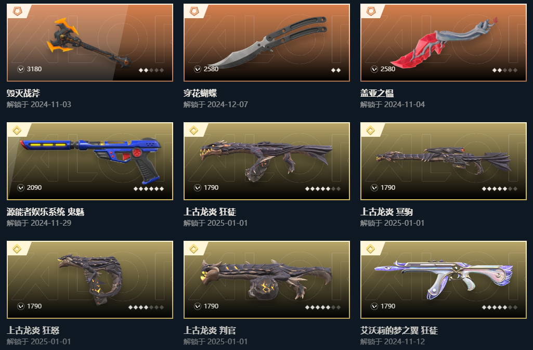Open the 毁灭战斧 axe skin thumbnail
Screen dimensions: 533x350
(x=90, y=43)
